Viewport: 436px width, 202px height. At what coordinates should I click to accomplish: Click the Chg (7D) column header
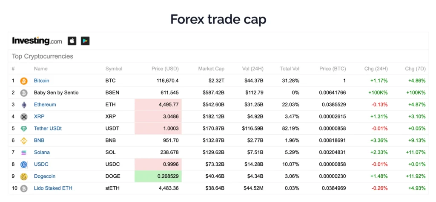click(x=415, y=69)
